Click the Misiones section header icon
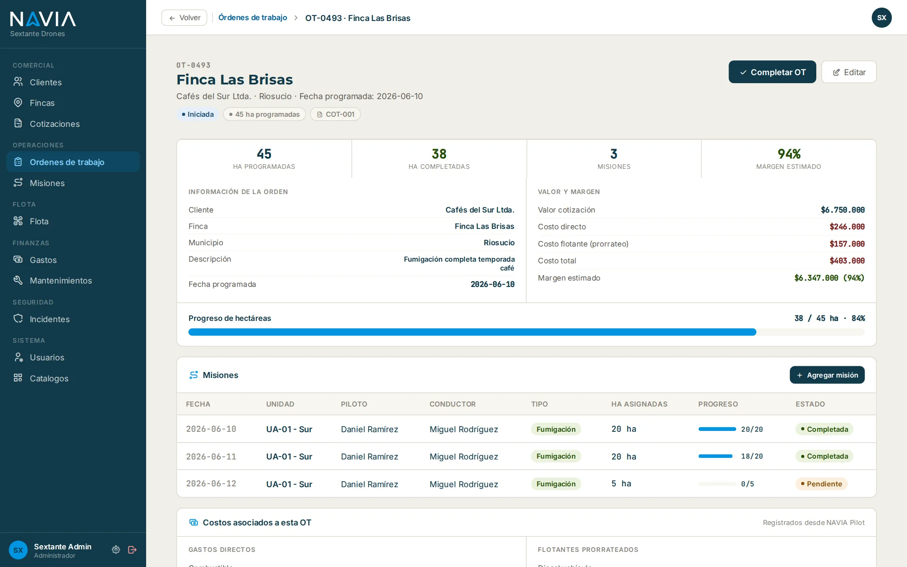The image size is (907, 567). [x=194, y=375]
